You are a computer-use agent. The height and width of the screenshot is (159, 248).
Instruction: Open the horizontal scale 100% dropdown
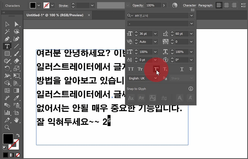pyautogui.click(x=191, y=52)
